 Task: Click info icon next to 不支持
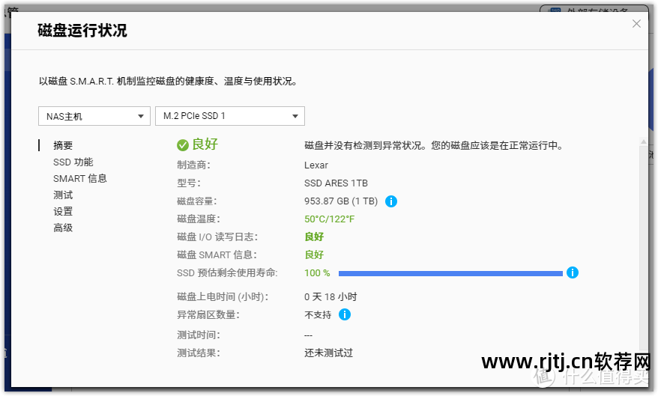point(345,314)
